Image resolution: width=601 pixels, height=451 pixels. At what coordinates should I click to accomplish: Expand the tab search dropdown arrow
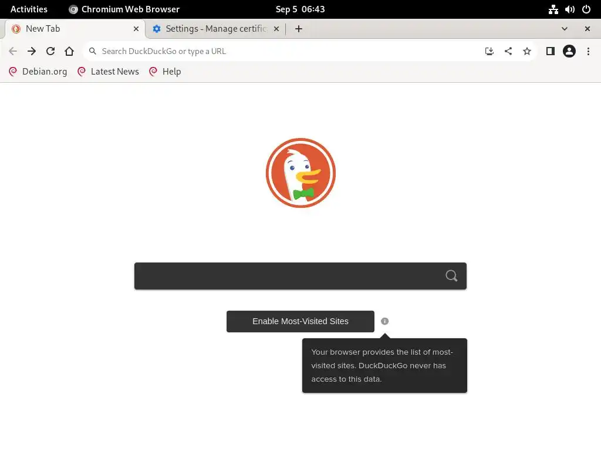click(564, 29)
